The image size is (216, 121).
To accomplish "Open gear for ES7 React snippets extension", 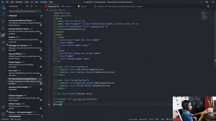I will [41, 83].
